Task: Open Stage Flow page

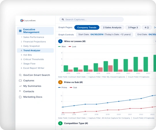Action: coord(29,64)
